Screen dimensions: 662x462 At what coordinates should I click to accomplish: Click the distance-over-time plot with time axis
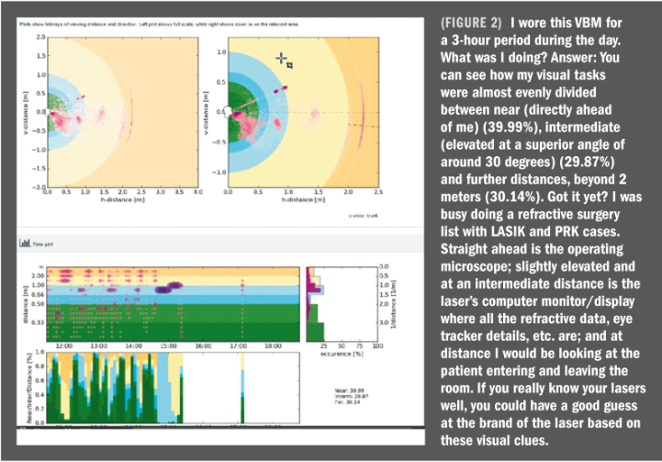coord(173,304)
